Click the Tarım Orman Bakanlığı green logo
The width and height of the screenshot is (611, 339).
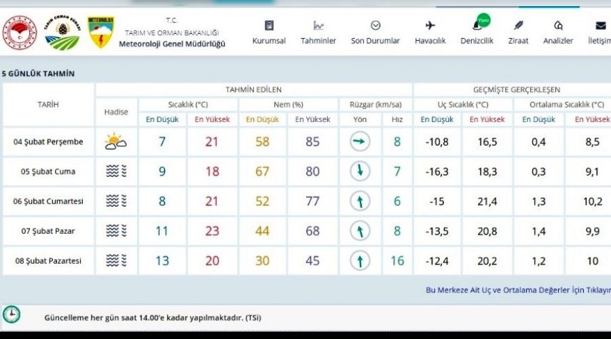point(62,33)
